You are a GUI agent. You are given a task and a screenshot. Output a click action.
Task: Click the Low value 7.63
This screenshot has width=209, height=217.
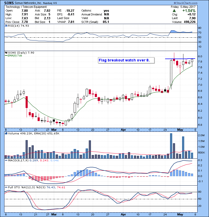(25, 18)
